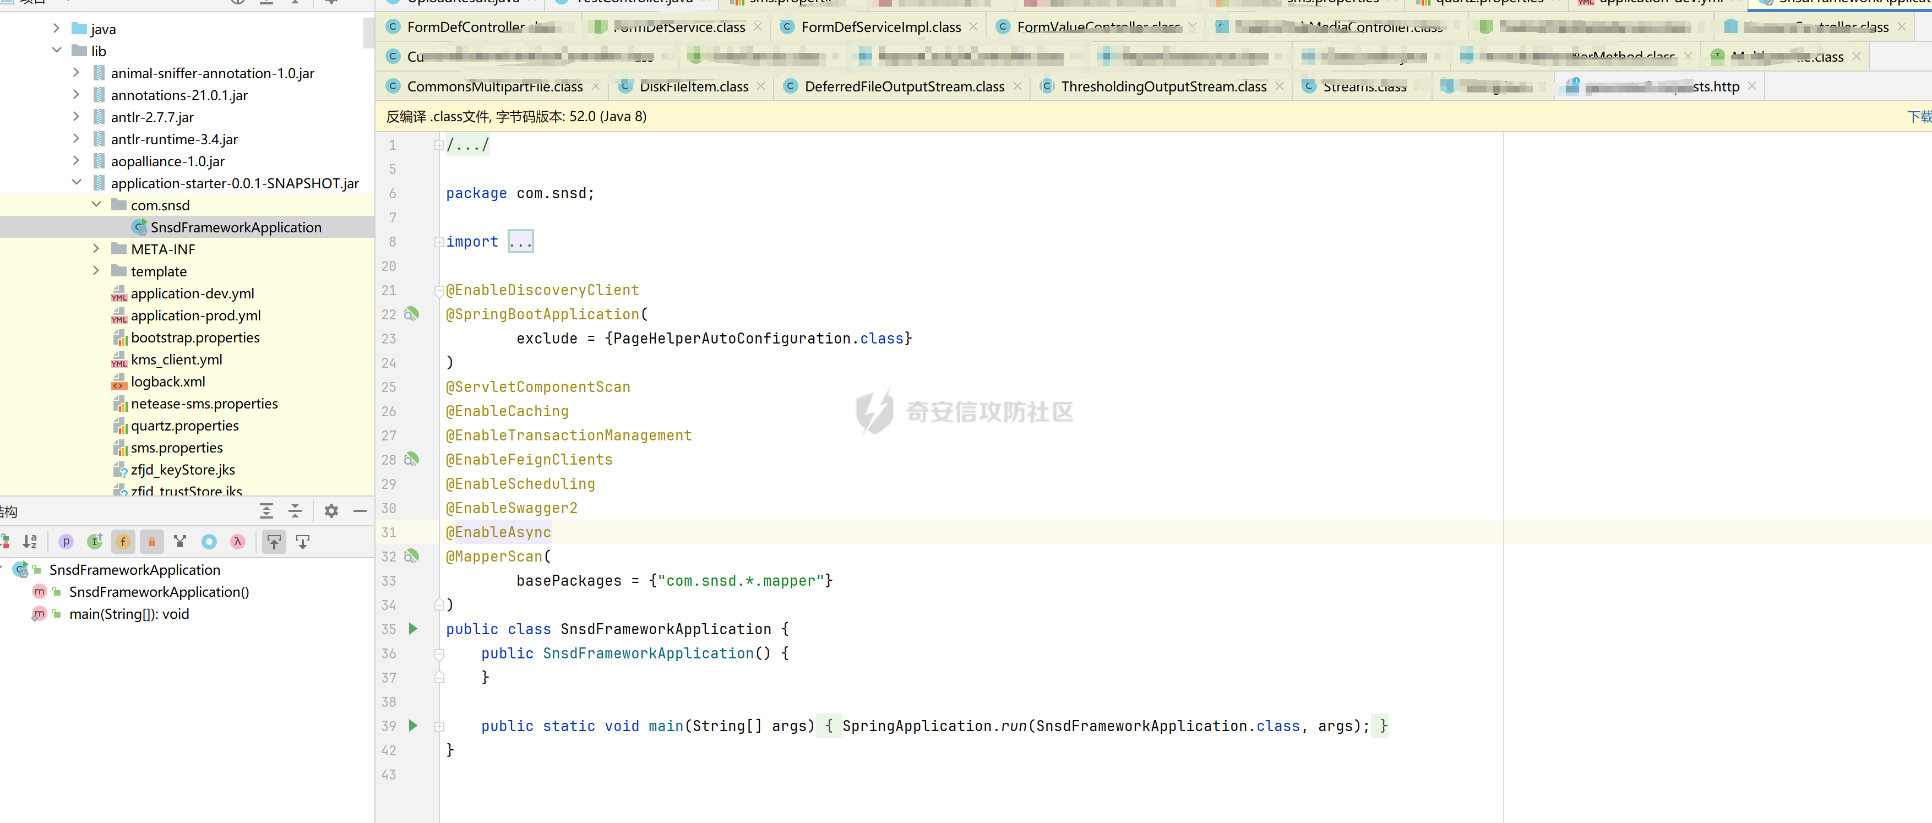Click the show lambdas icon
Viewport: 1932px width, 823px height.
pyautogui.click(x=238, y=542)
